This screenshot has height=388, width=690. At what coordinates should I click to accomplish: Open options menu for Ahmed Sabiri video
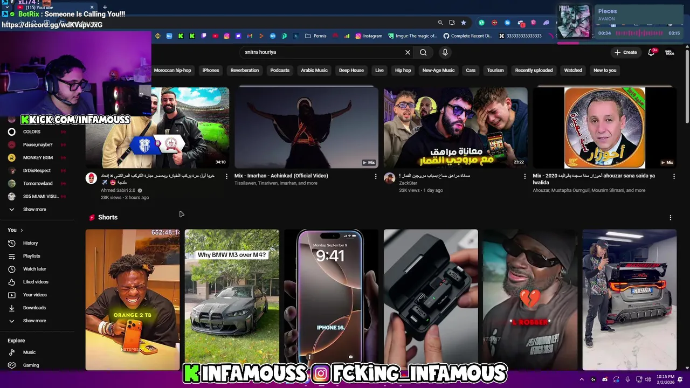(x=226, y=176)
